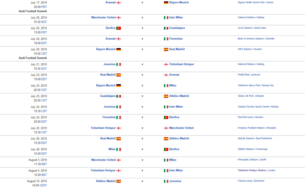
Task: Click Spain flag in Real Madrid v Arsenal row
Action: [x=119, y=75]
